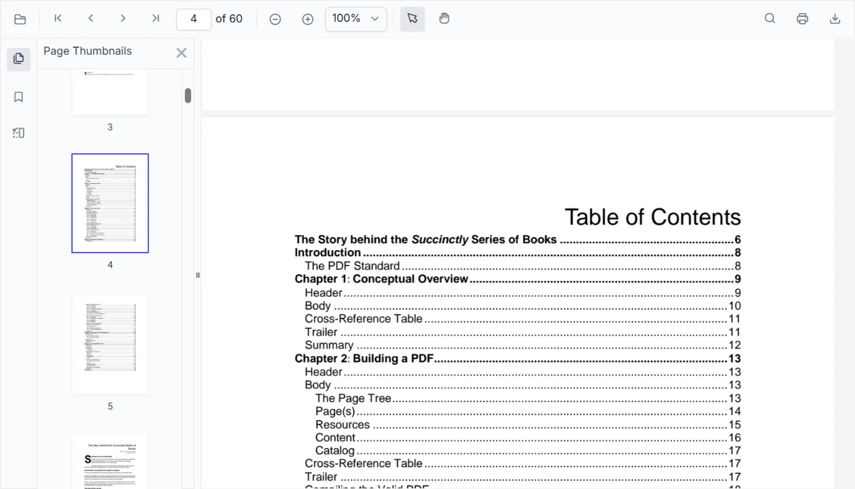Screen dimensions: 855x489
Task: Click the page number input field
Action: click(193, 19)
